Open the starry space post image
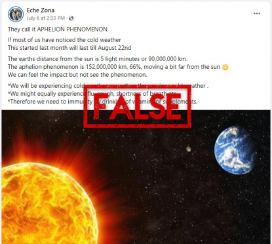272x244 pixels. [x=136, y=177]
